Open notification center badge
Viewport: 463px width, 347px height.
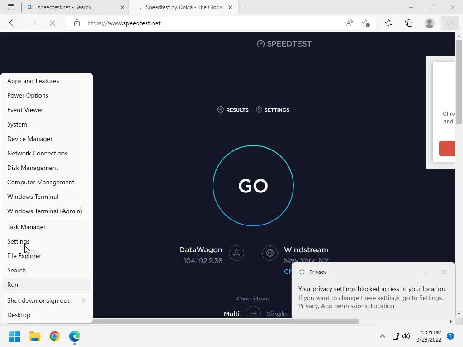(x=450, y=336)
